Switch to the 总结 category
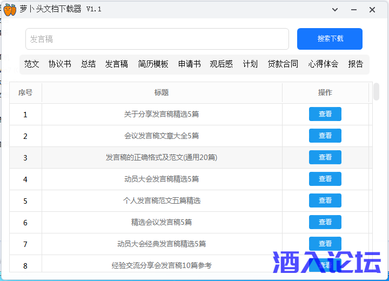The image size is (389, 281). pos(89,64)
